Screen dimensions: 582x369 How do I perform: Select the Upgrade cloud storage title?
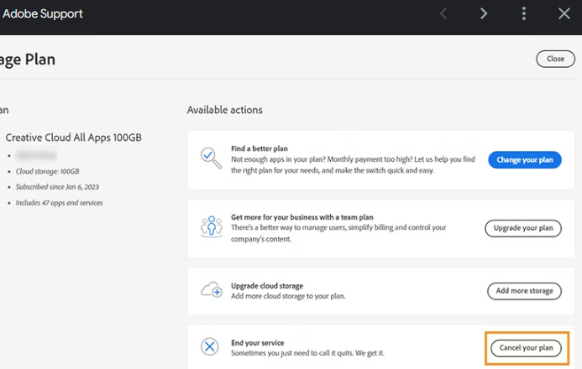(267, 286)
